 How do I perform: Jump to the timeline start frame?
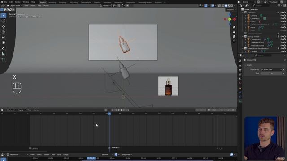[x=113, y=110]
